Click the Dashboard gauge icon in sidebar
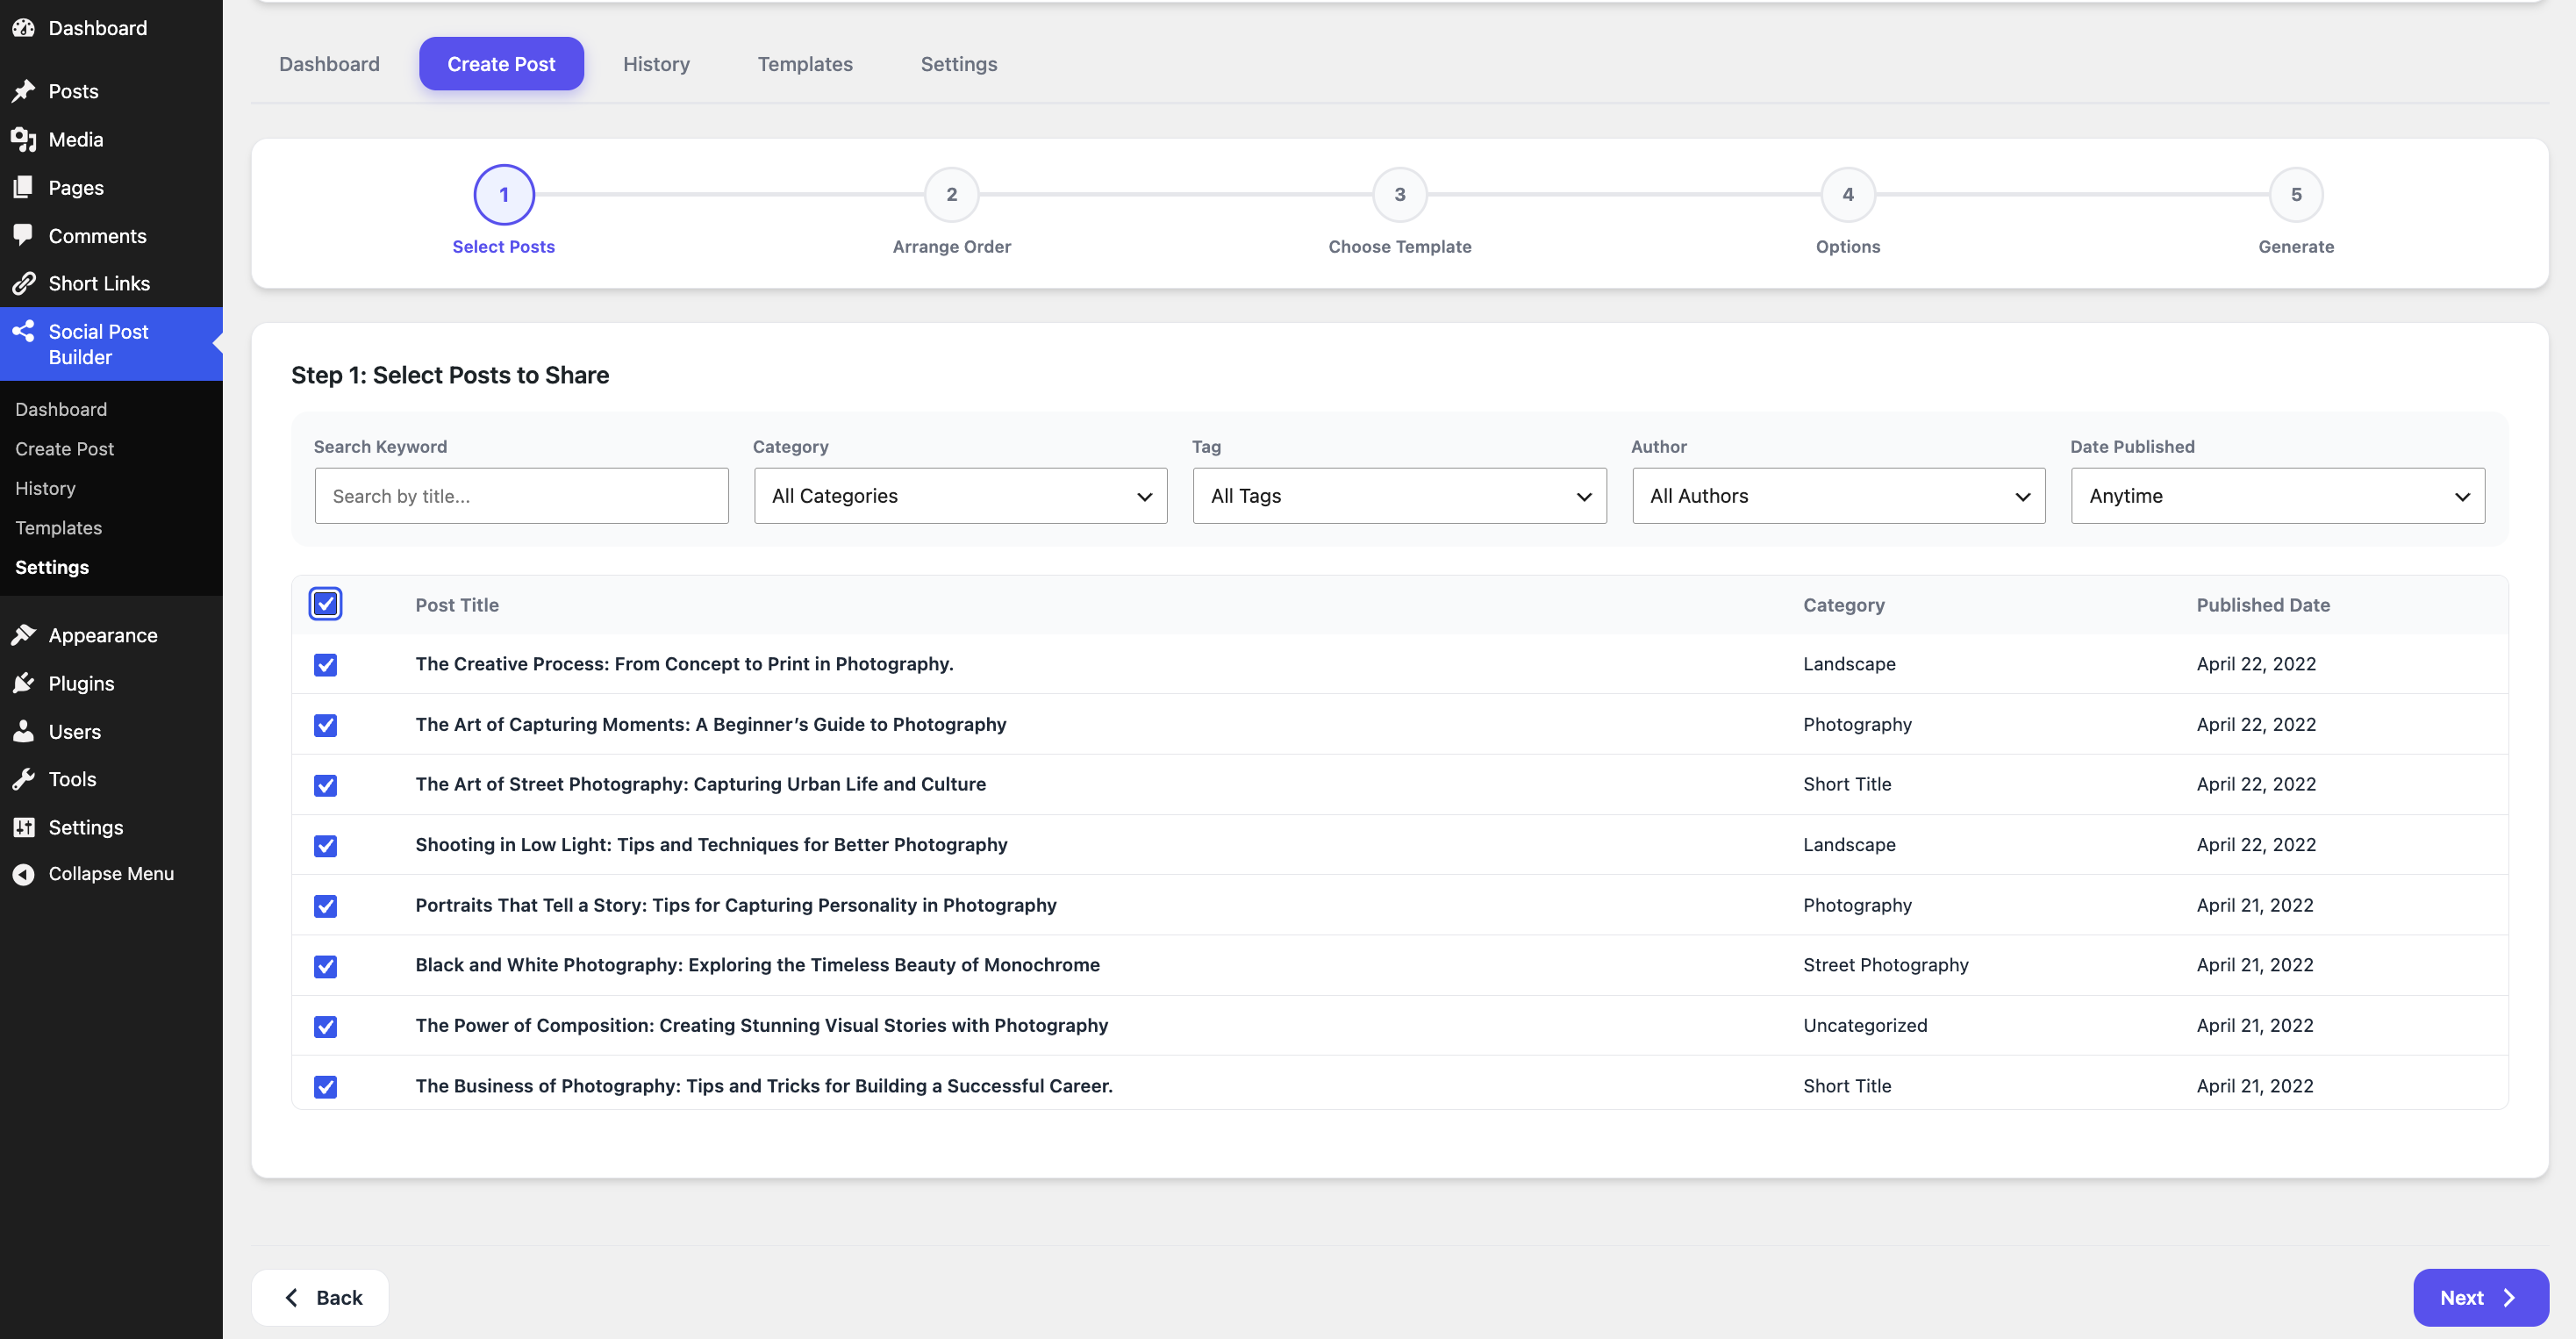 pyautogui.click(x=24, y=28)
